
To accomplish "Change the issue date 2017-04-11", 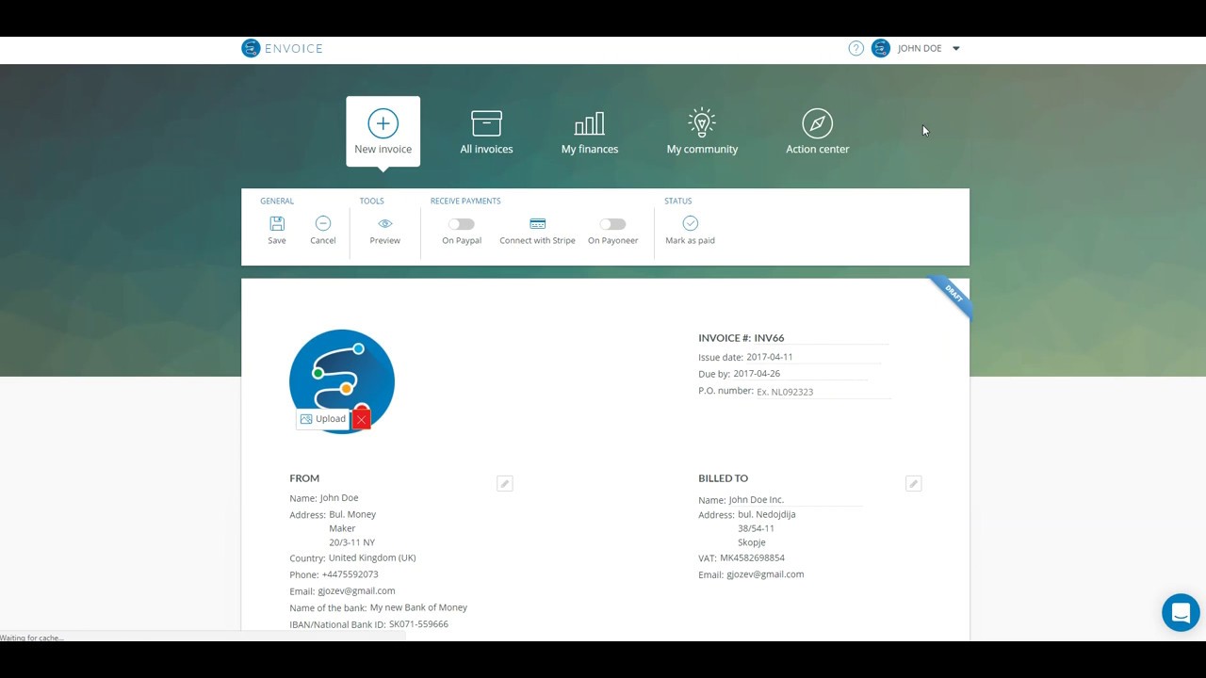I will (x=814, y=357).
